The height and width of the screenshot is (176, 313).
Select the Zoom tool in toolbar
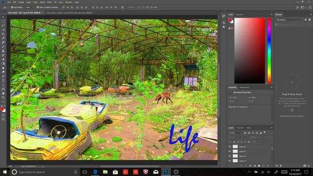tap(3, 97)
